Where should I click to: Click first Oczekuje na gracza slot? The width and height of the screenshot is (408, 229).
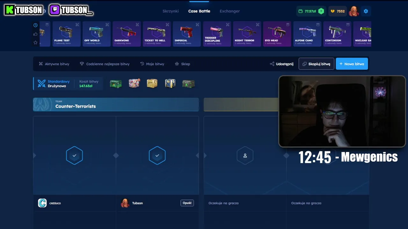(x=223, y=203)
